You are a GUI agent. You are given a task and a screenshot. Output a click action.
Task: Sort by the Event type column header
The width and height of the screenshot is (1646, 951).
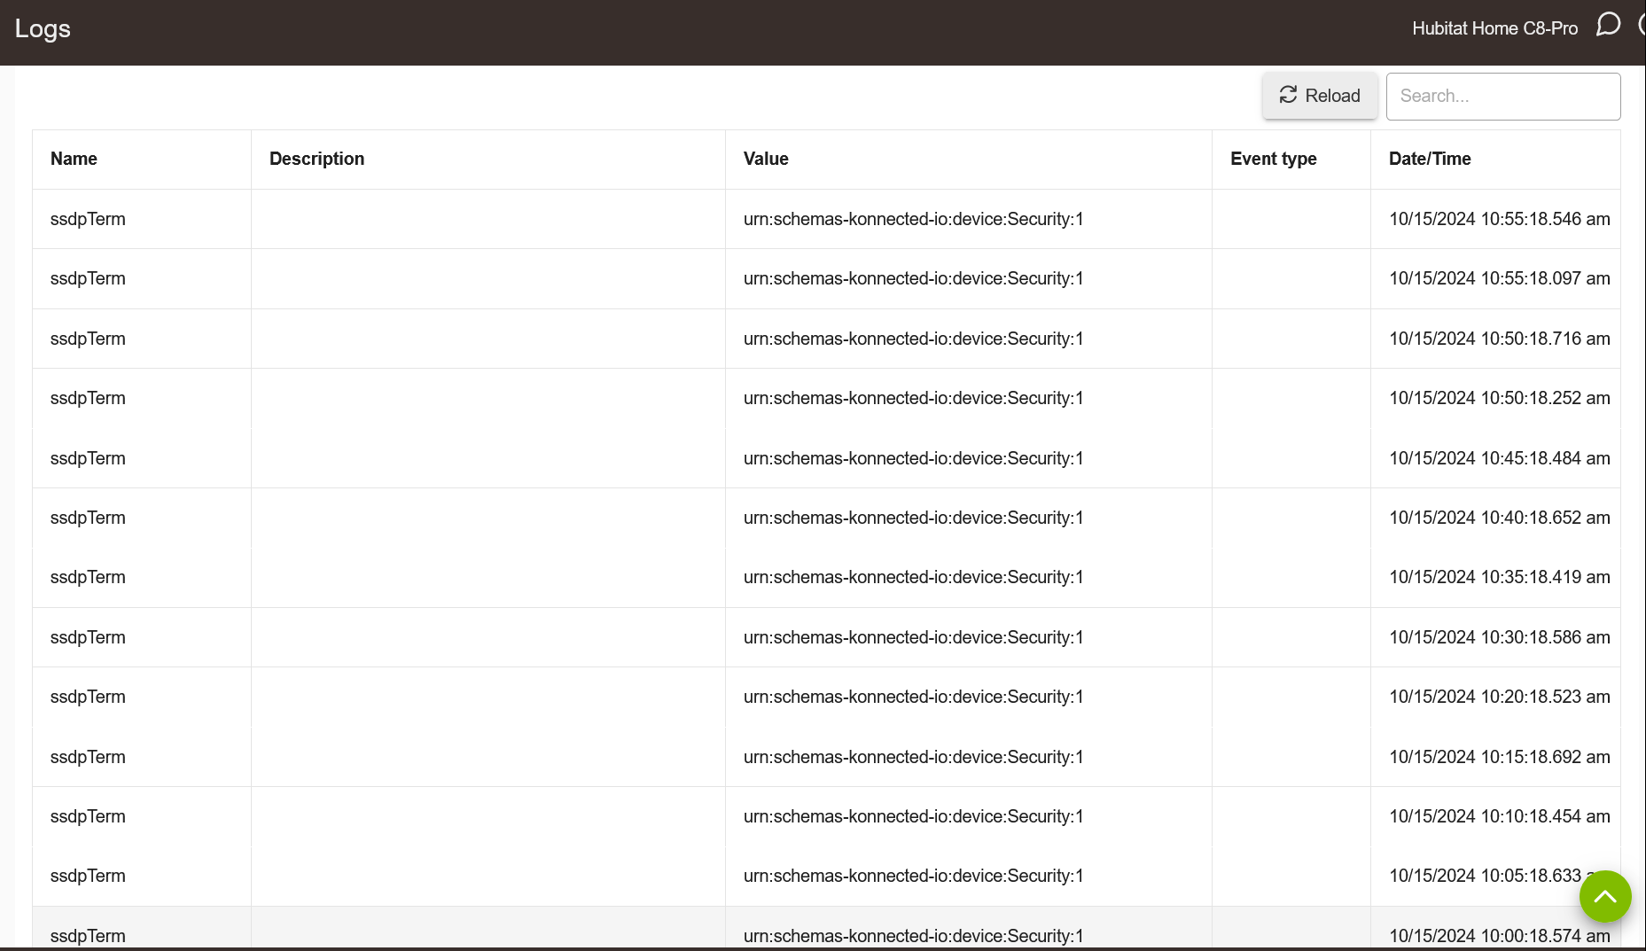[x=1273, y=159]
